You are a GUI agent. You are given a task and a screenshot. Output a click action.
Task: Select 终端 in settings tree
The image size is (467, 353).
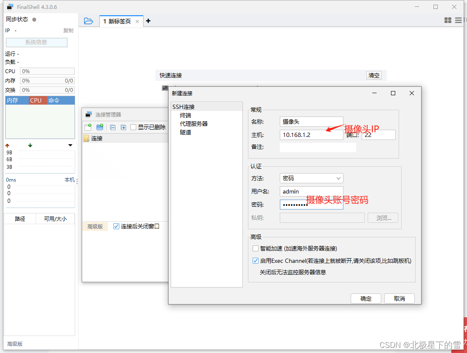coord(186,115)
